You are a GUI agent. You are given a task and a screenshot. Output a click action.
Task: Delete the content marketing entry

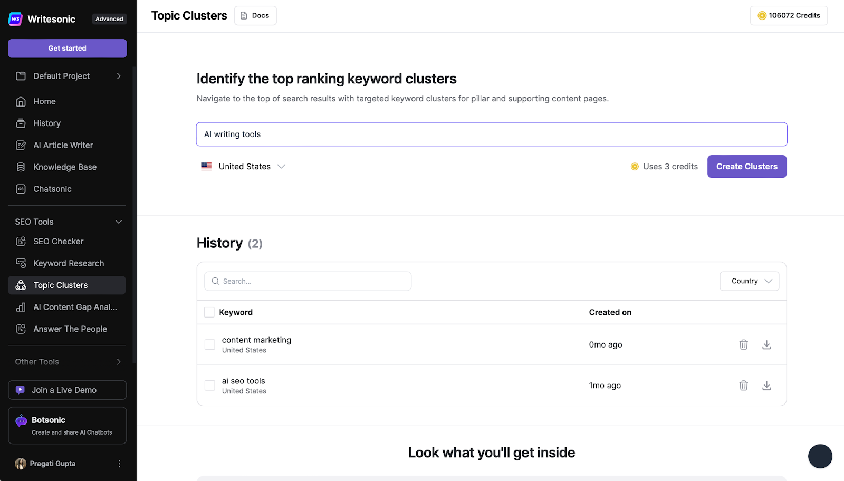[x=744, y=344]
